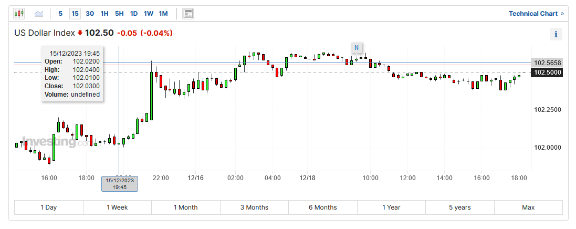Open the Technical Chart link
The image size is (576, 229).
click(x=536, y=14)
